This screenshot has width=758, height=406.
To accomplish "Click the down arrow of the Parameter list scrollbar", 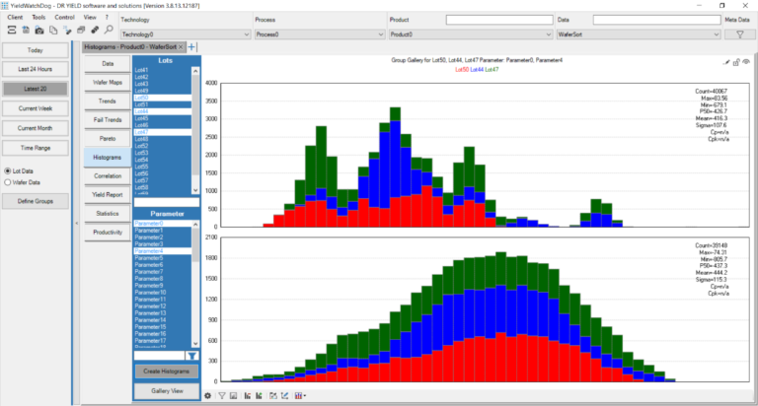I will point(195,344).
